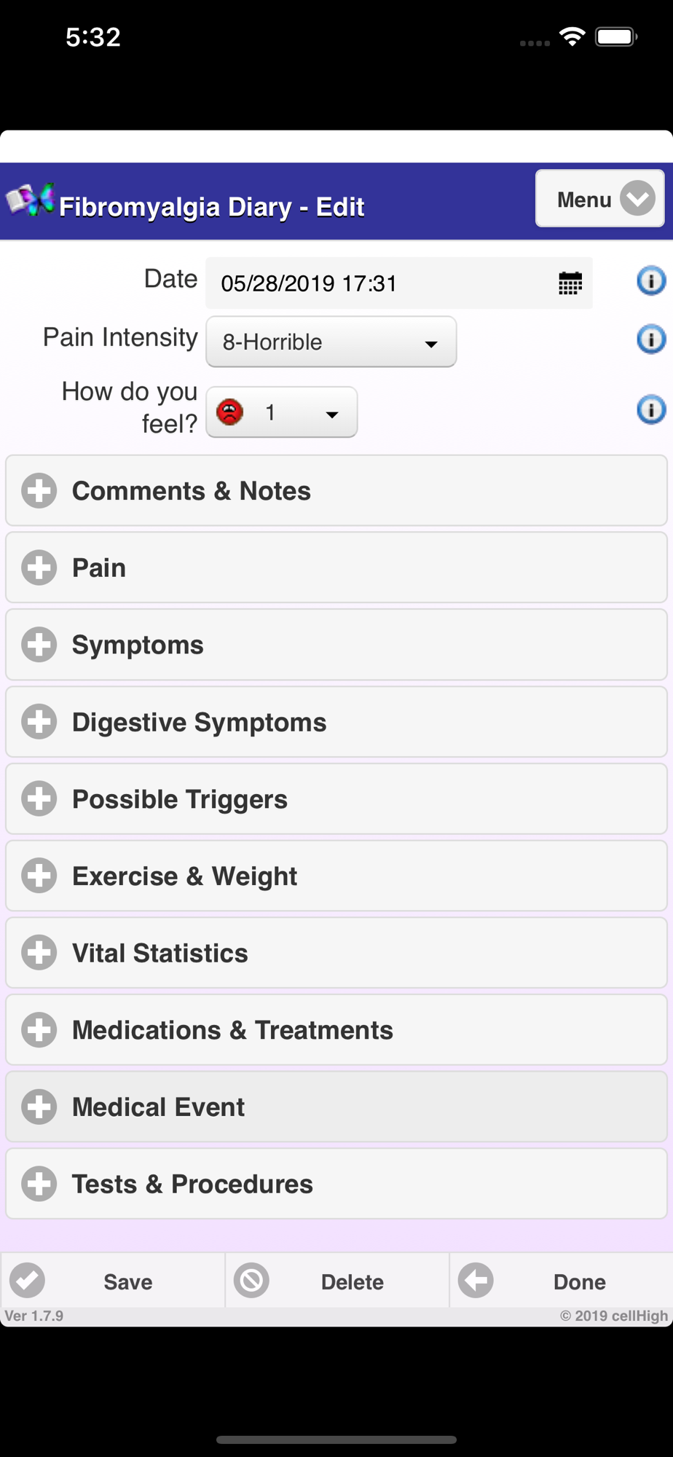Image resolution: width=673 pixels, height=1457 pixels.
Task: Open the Menu dropdown button
Action: (599, 199)
